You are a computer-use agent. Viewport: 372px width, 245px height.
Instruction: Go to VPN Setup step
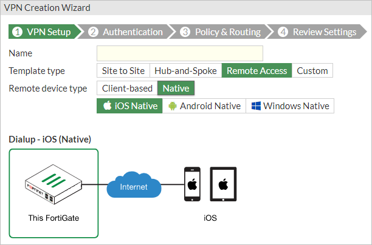pyautogui.click(x=45, y=32)
